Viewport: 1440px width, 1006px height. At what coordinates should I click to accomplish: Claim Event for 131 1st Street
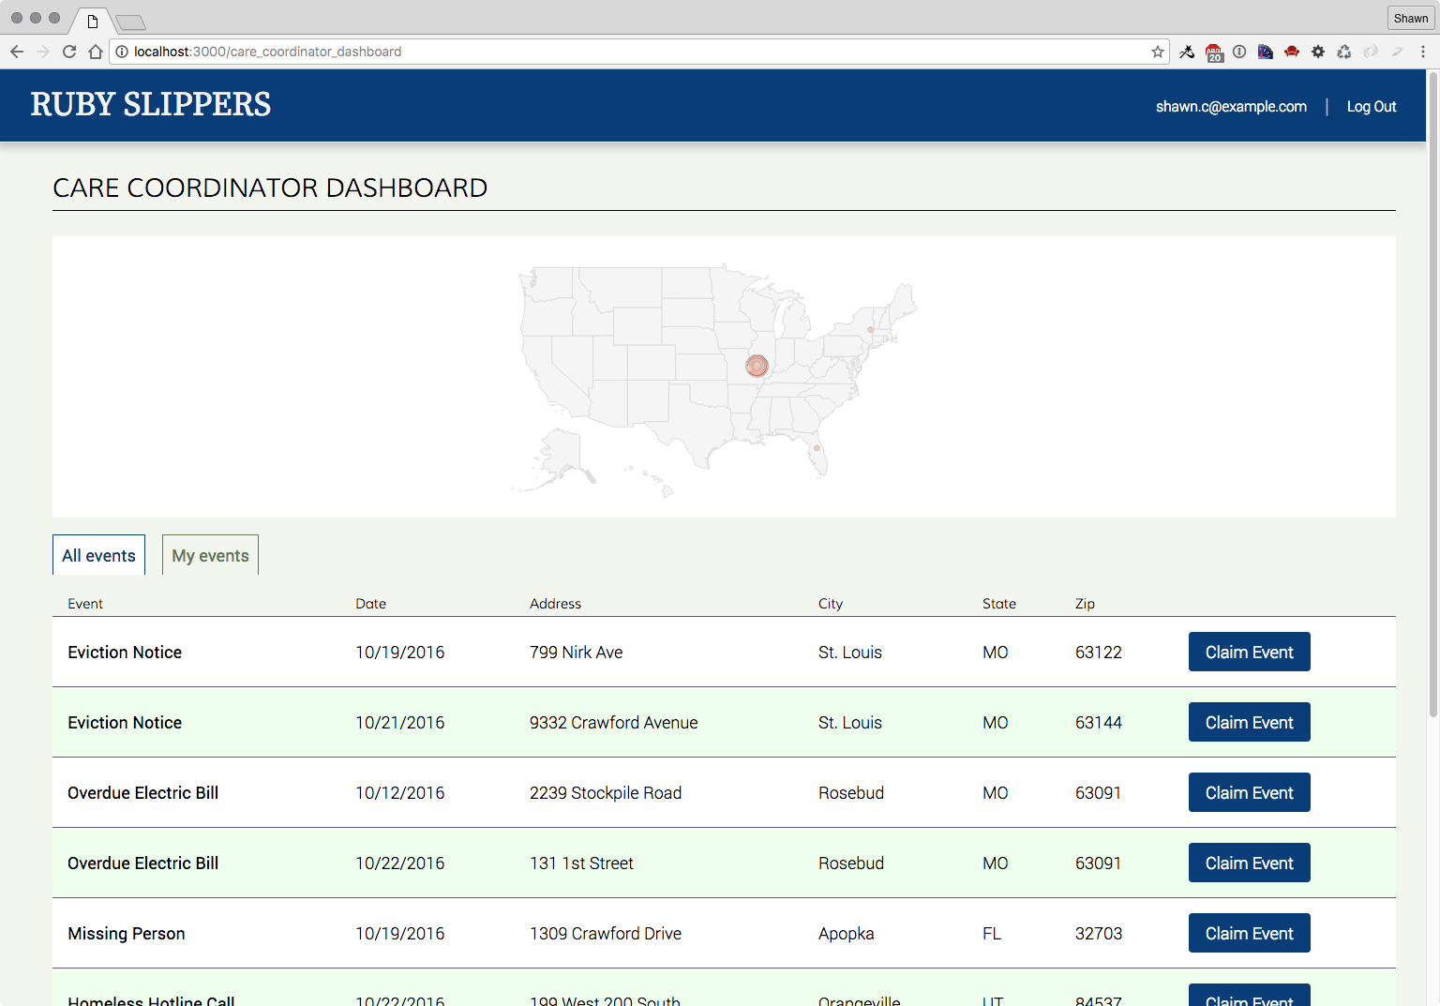click(1249, 863)
